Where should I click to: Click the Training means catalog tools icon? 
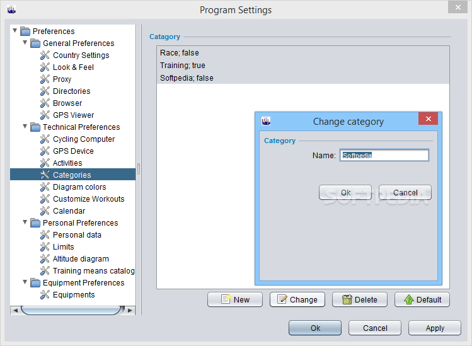(45, 271)
